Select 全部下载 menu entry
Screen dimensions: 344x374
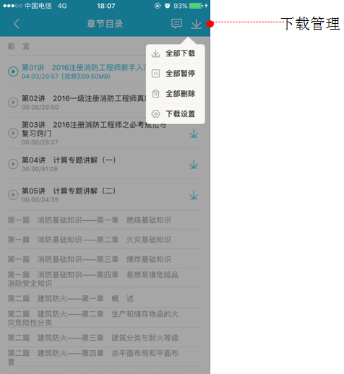176,53
